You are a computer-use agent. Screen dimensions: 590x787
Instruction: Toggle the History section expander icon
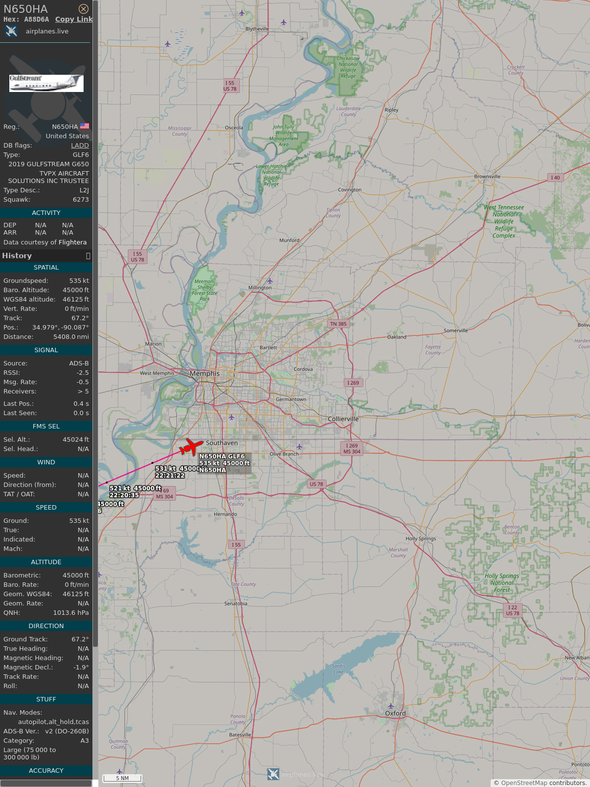pyautogui.click(x=88, y=256)
